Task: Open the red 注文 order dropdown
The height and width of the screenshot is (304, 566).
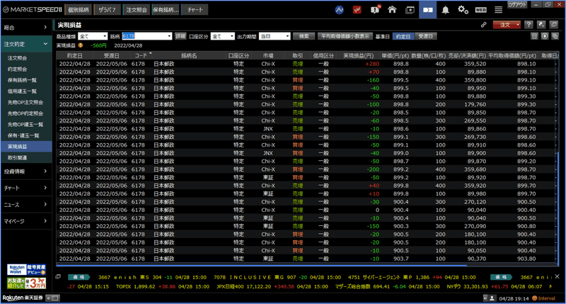Action: click(x=507, y=25)
